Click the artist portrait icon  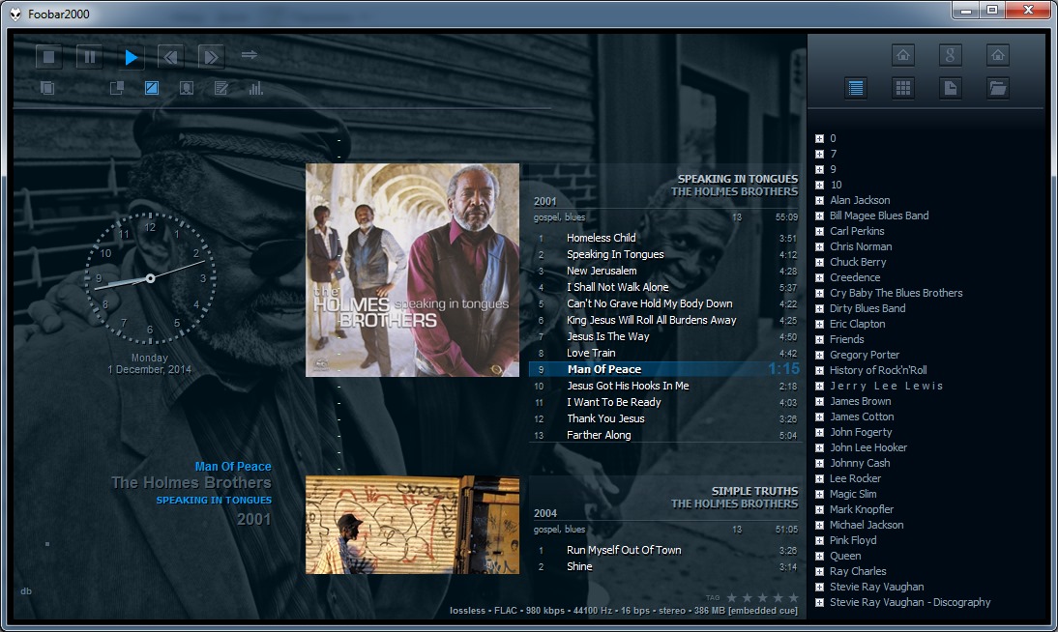tap(187, 89)
